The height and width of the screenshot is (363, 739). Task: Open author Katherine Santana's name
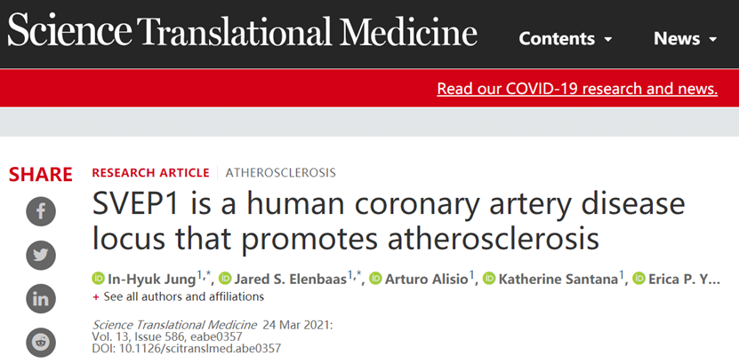pyautogui.click(x=558, y=280)
